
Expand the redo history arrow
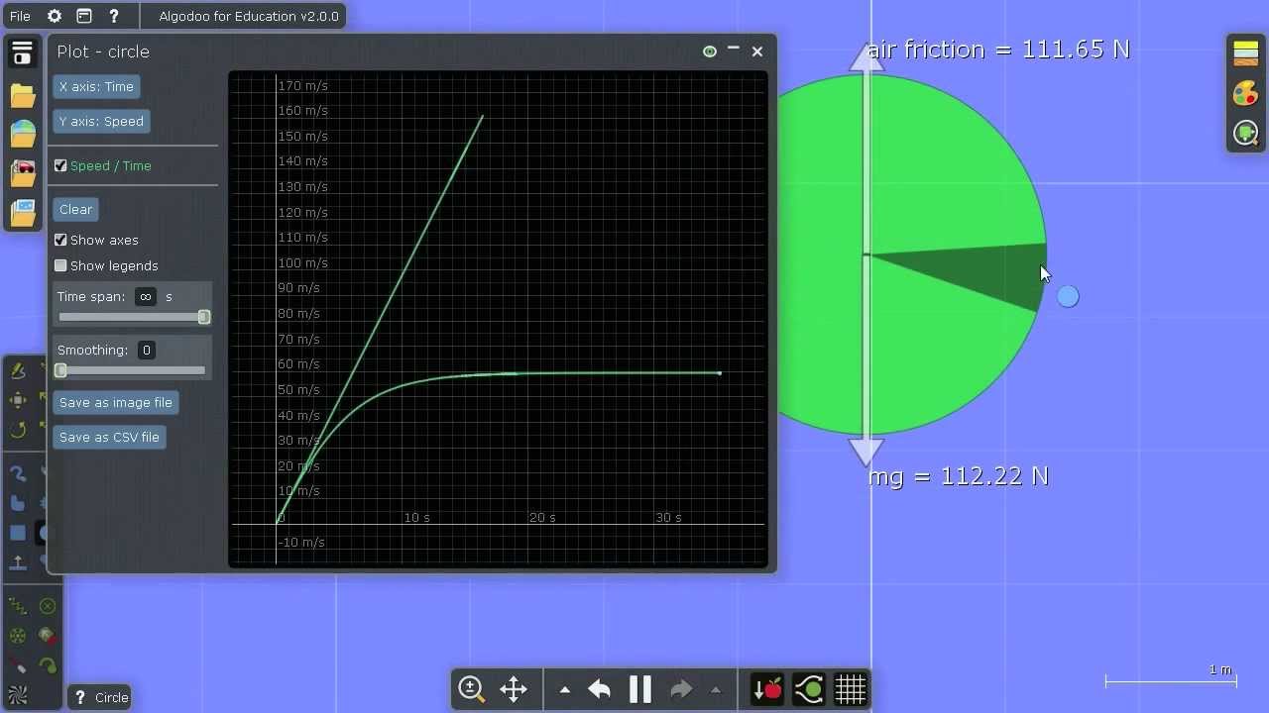(x=716, y=690)
